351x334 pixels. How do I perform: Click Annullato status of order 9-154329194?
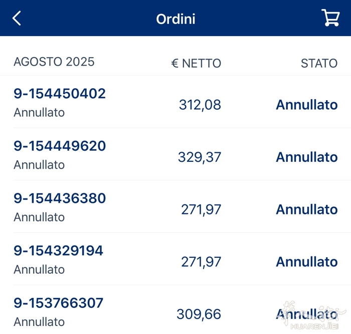307,261
